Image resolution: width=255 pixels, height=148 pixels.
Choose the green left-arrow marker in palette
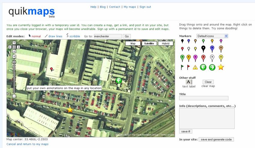point(203,67)
